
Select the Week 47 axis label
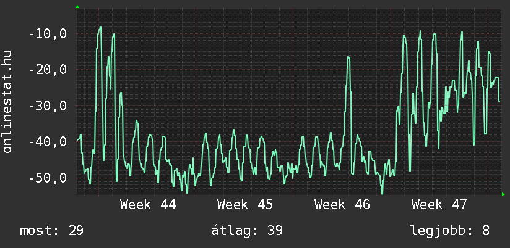click(439, 204)
